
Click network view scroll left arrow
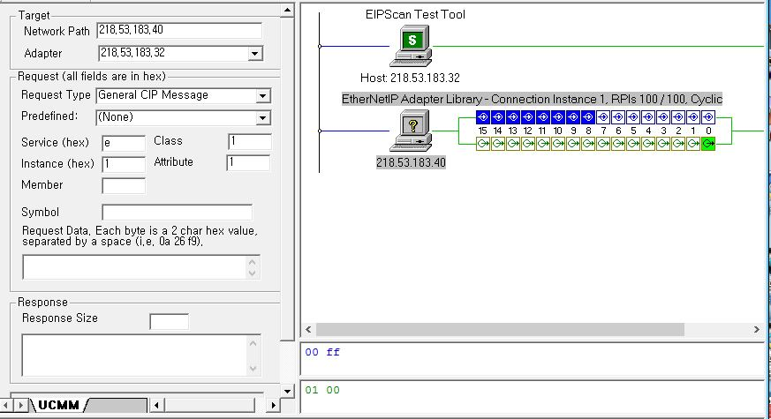[308, 329]
